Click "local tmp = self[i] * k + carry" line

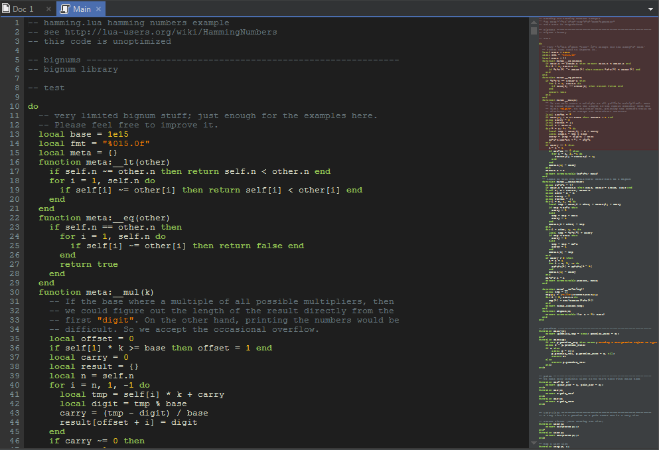coord(142,394)
